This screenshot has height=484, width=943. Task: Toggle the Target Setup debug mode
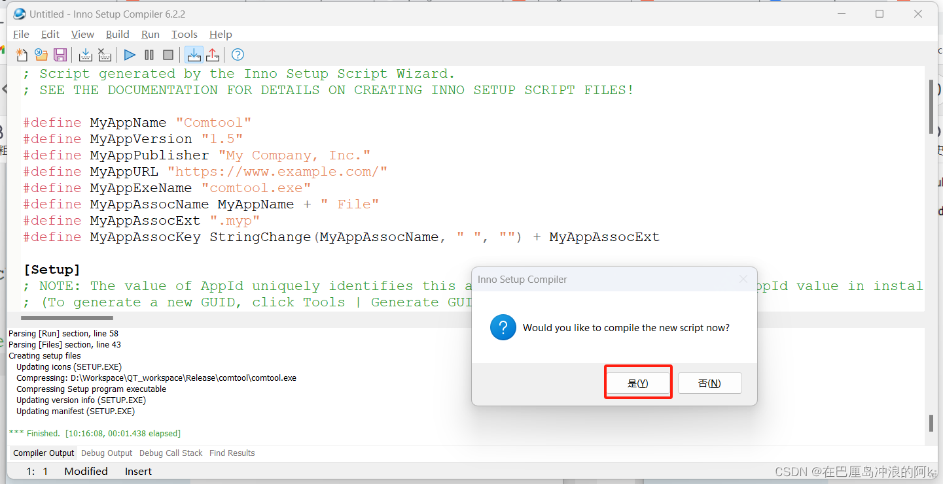tap(194, 54)
